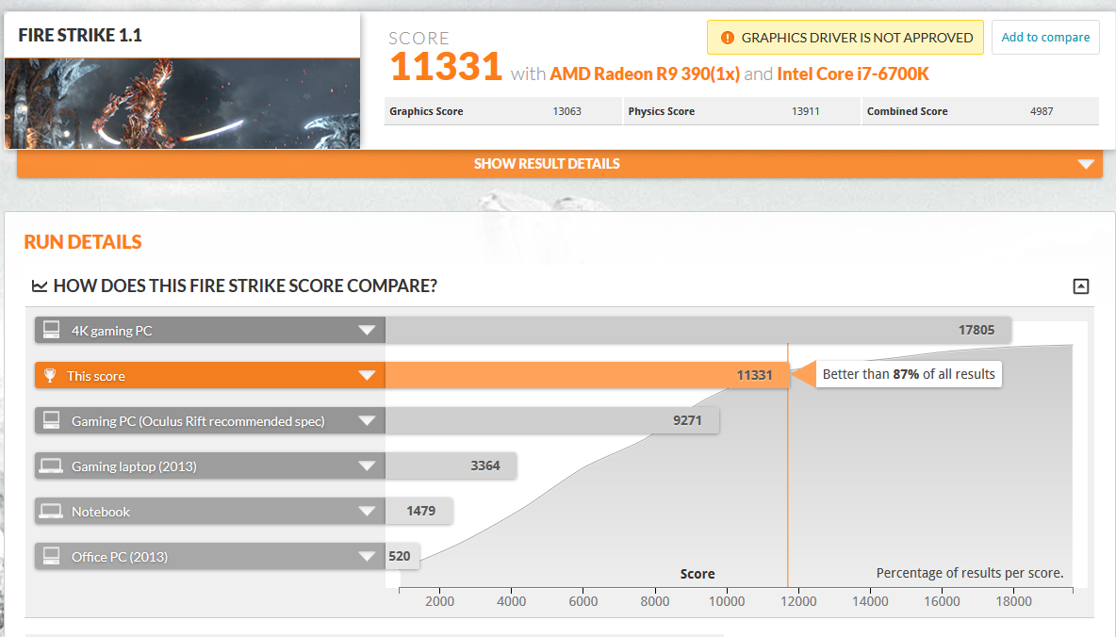
Task: Click the monitor icon for 4K gaming PC
Action: (51, 330)
